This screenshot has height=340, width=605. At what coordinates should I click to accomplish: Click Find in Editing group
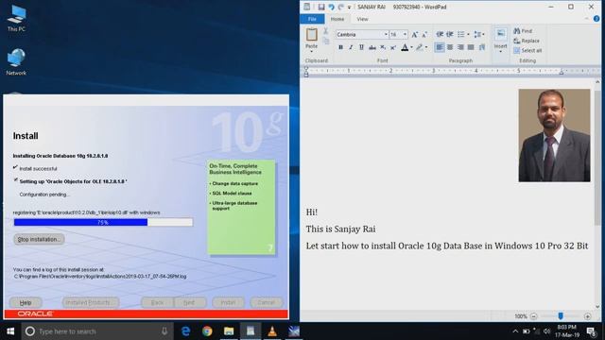pyautogui.click(x=523, y=31)
